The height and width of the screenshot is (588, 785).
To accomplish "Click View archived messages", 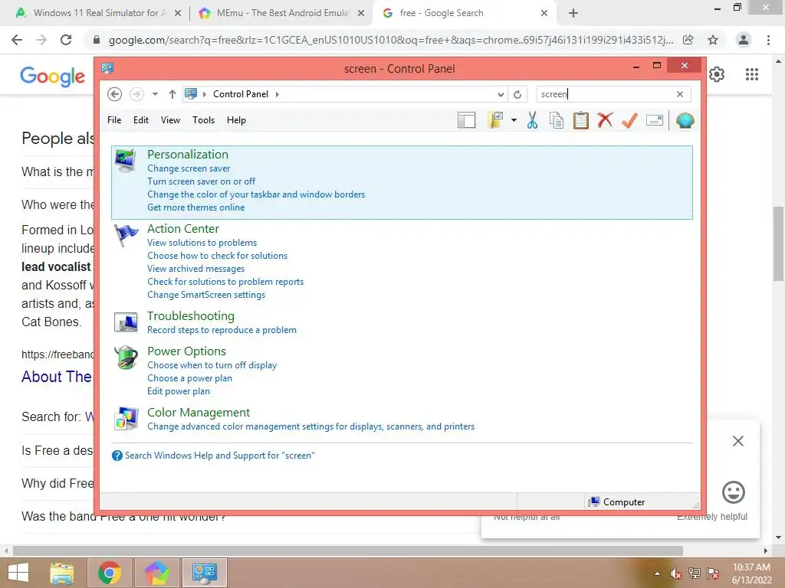I will point(195,269).
